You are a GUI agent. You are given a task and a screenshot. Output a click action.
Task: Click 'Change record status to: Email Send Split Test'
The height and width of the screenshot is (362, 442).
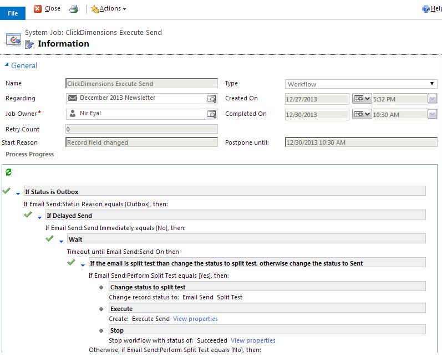(176, 297)
